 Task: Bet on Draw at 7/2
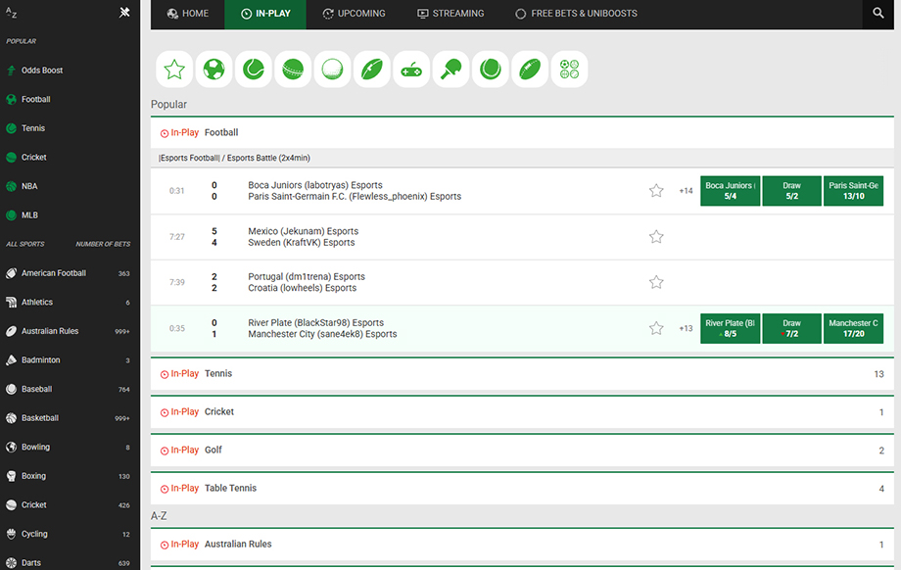(792, 329)
